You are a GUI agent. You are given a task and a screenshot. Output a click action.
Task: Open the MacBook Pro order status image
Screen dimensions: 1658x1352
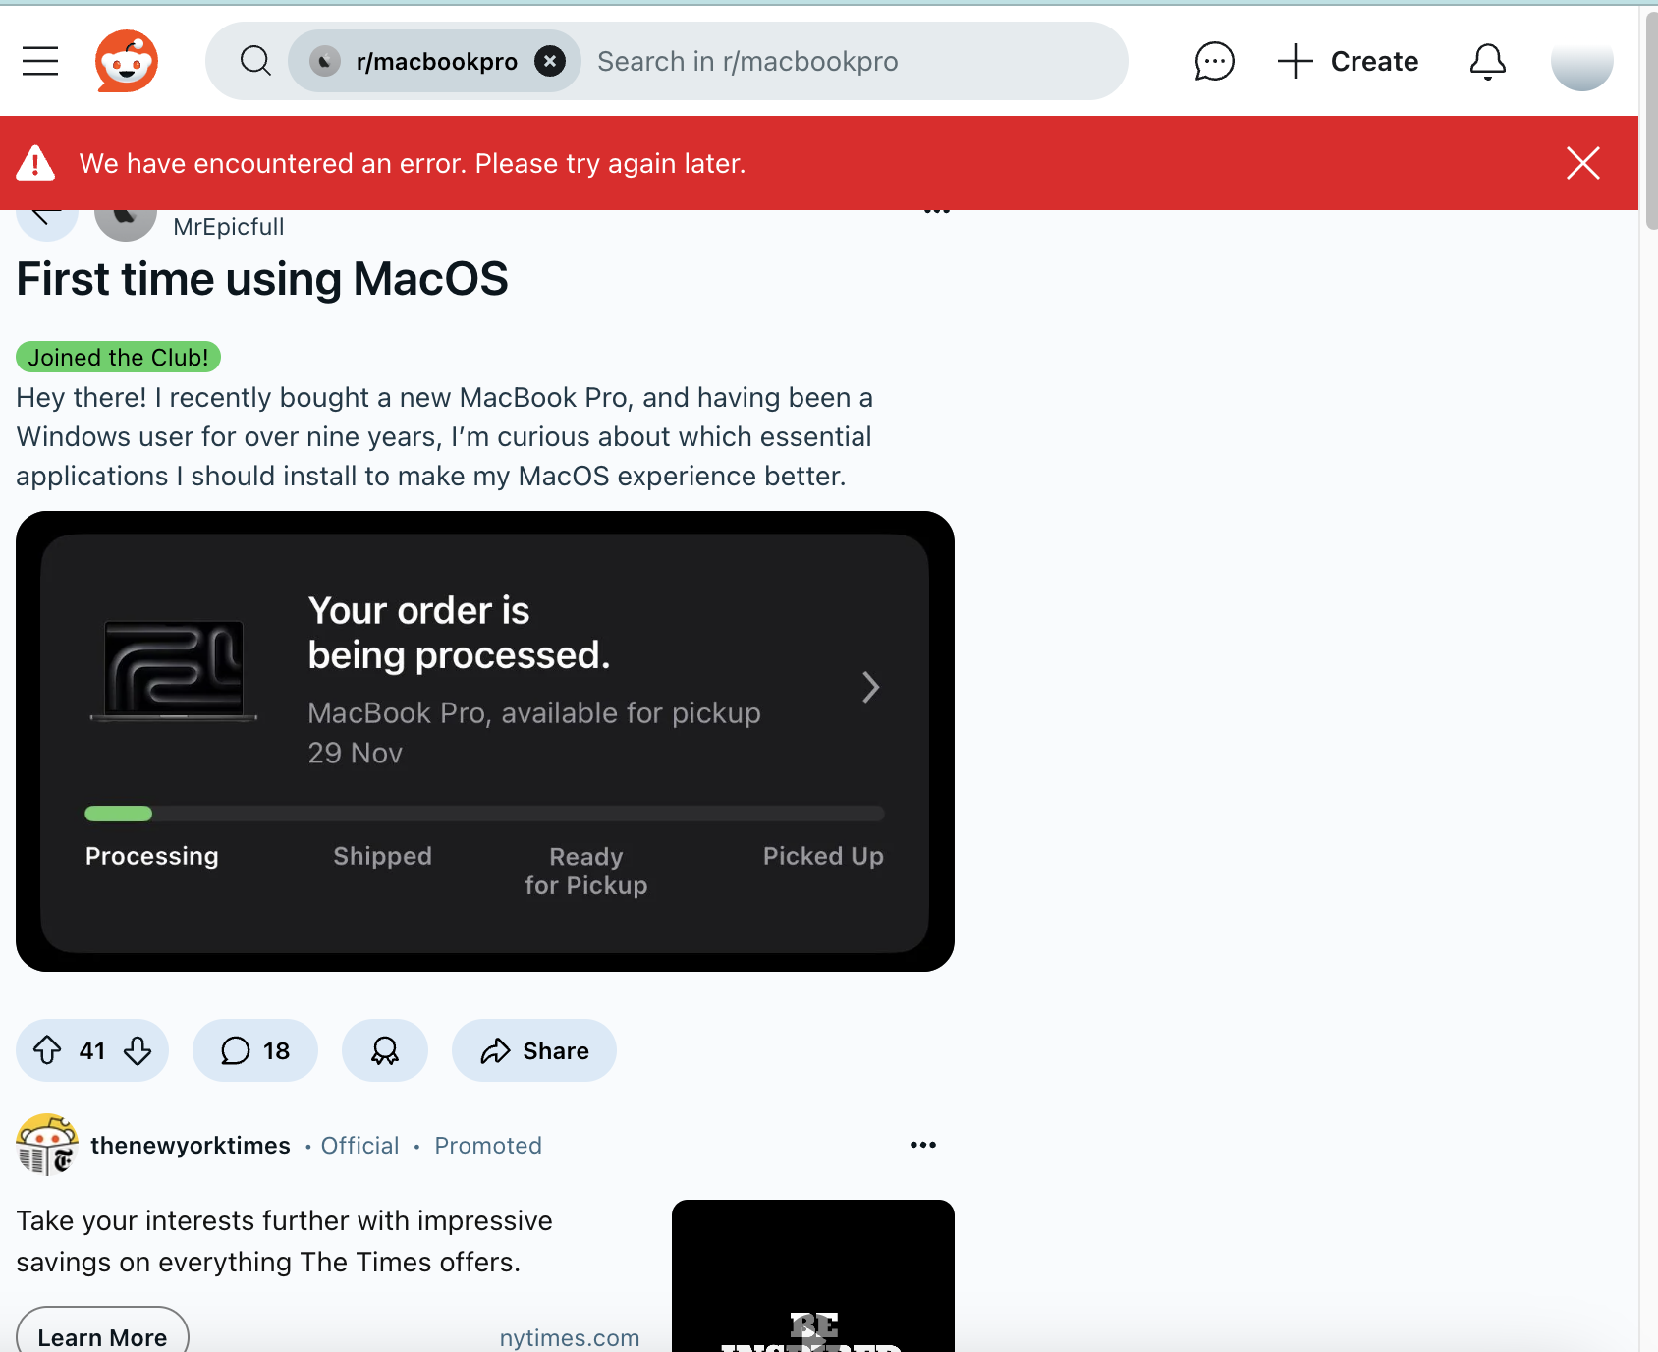pyautogui.click(x=485, y=741)
